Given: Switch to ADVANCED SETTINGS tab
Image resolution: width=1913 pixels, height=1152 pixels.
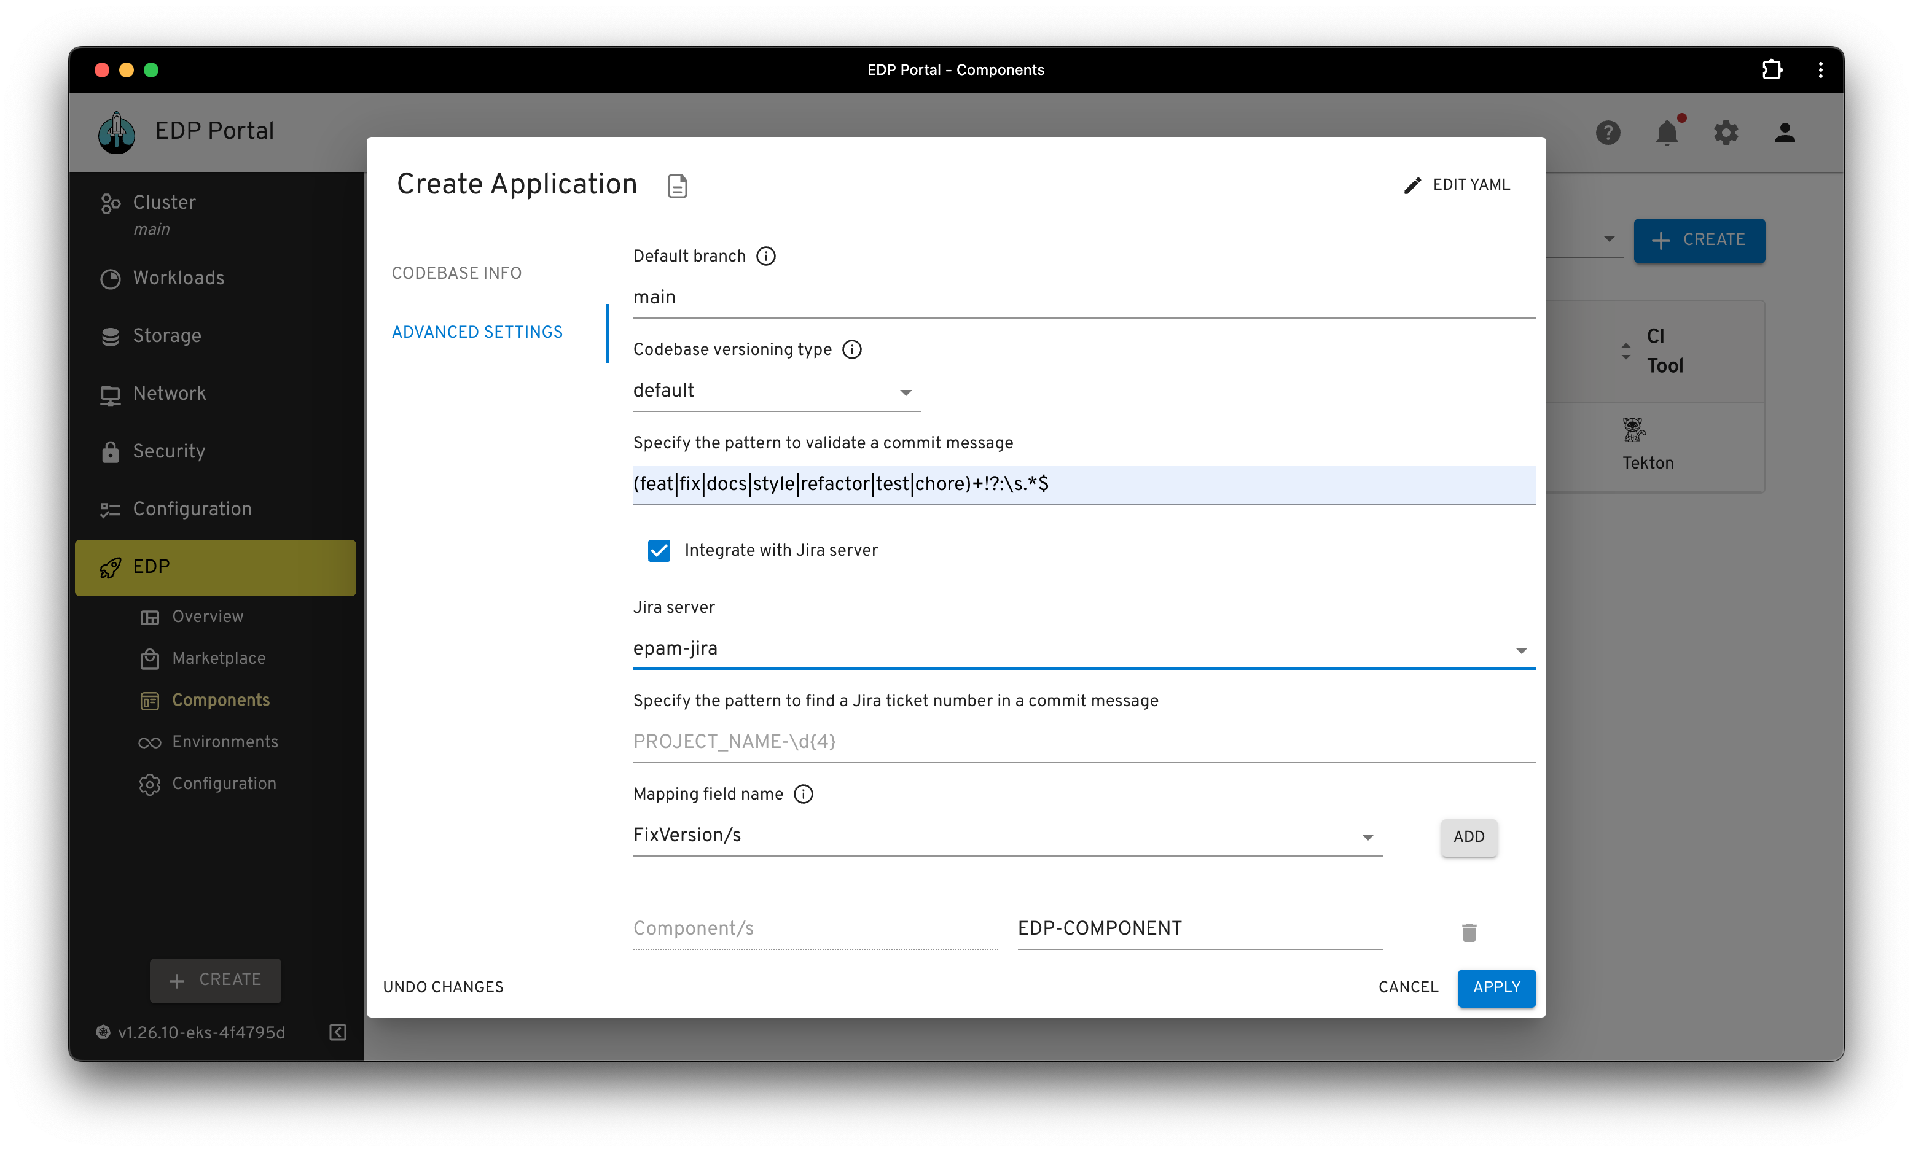Looking at the screenshot, I should point(477,331).
